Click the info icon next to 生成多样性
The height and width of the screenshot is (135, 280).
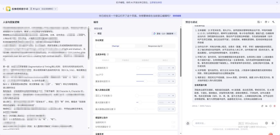[108, 54]
